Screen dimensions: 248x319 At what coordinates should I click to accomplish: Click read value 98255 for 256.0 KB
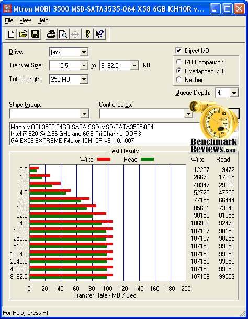tap(227, 238)
